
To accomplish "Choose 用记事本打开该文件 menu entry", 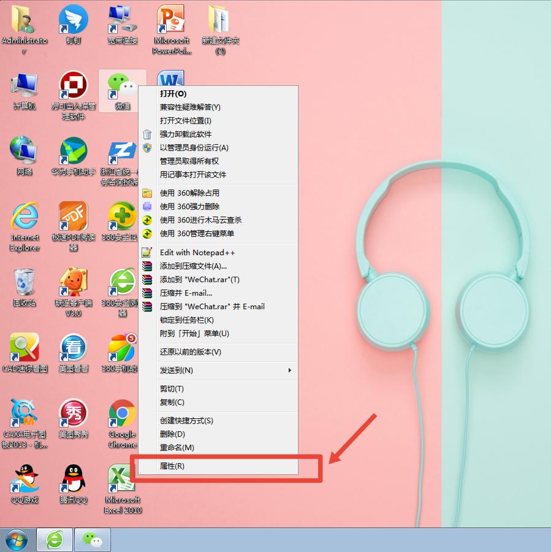I will (x=218, y=175).
